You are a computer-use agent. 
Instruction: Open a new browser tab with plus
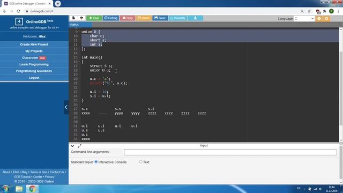(x=58, y=4)
